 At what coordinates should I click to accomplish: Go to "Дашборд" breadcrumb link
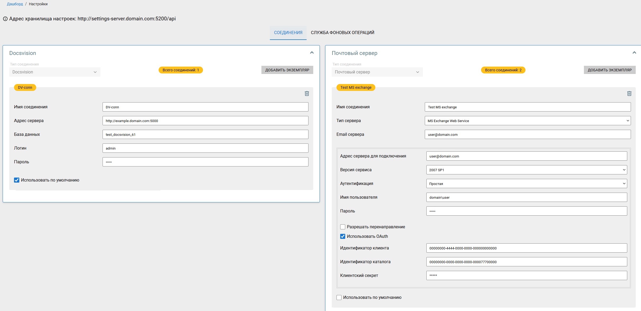(15, 4)
